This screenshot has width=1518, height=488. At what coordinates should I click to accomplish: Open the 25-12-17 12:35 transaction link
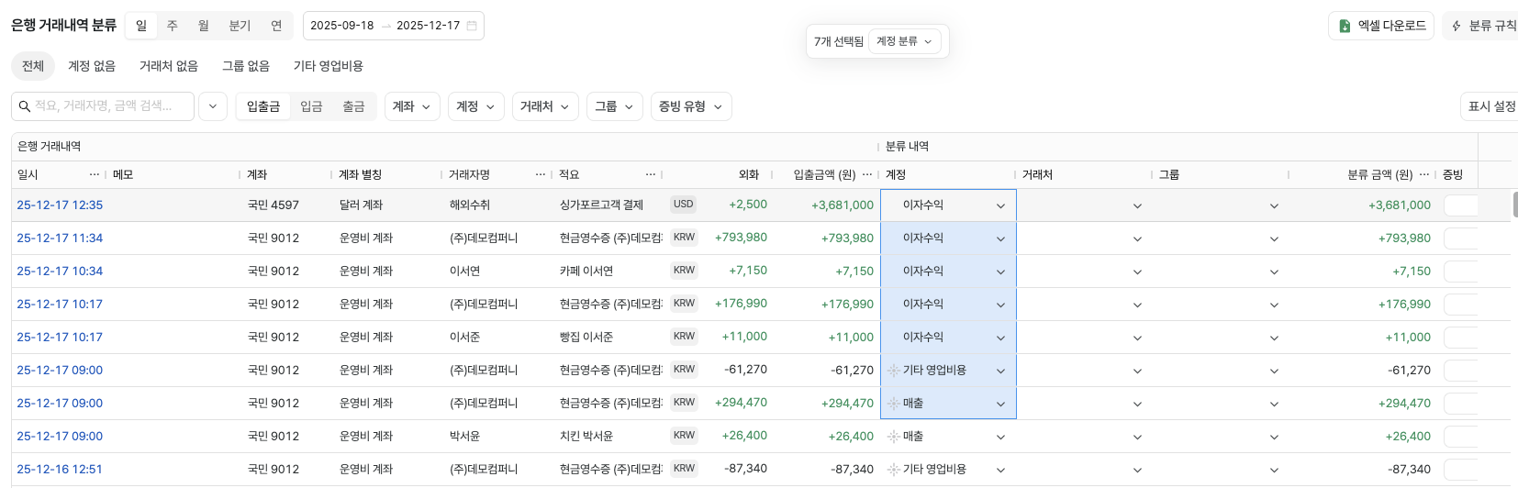(x=60, y=205)
